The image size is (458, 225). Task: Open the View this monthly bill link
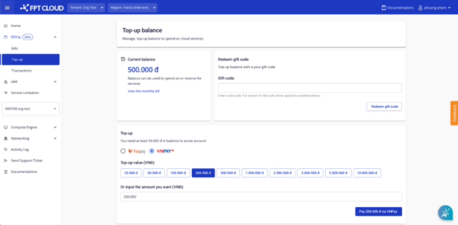[x=144, y=91]
